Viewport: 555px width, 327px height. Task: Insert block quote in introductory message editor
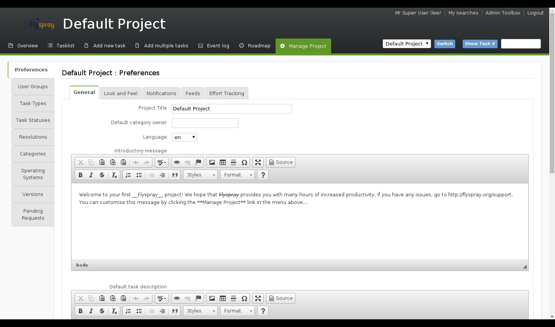175,175
